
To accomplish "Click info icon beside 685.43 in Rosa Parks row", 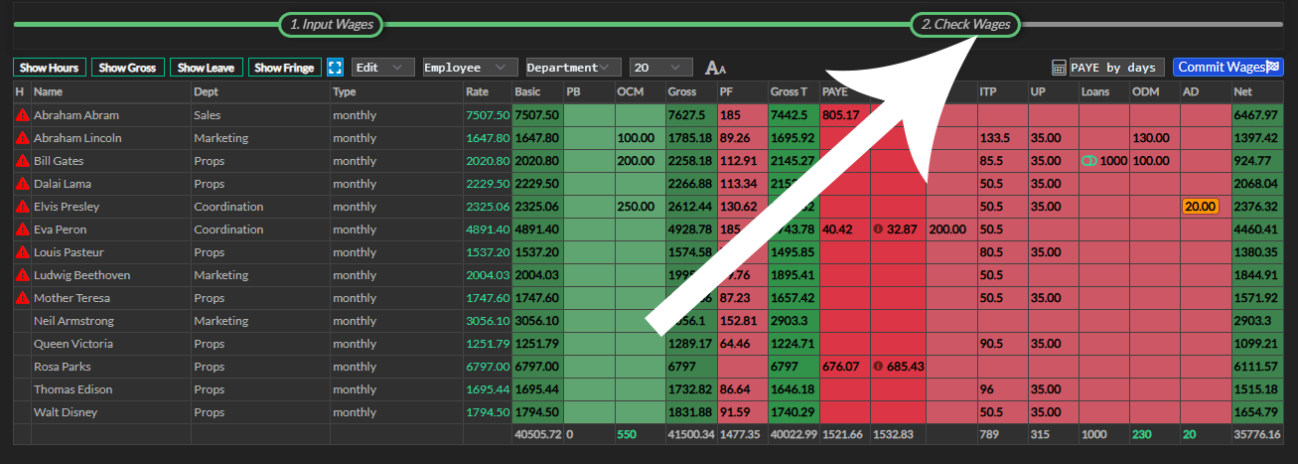I will click(x=878, y=367).
